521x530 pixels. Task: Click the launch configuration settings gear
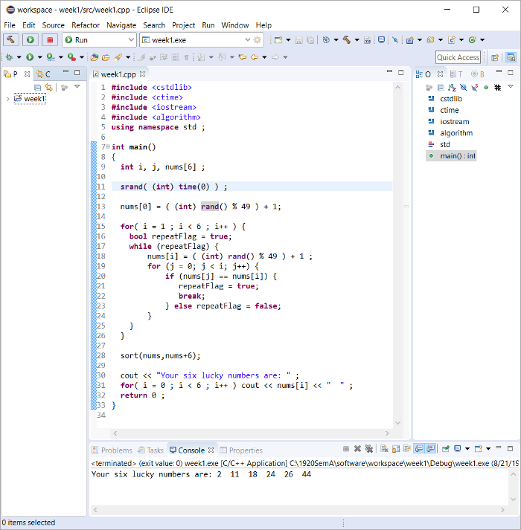pos(258,40)
